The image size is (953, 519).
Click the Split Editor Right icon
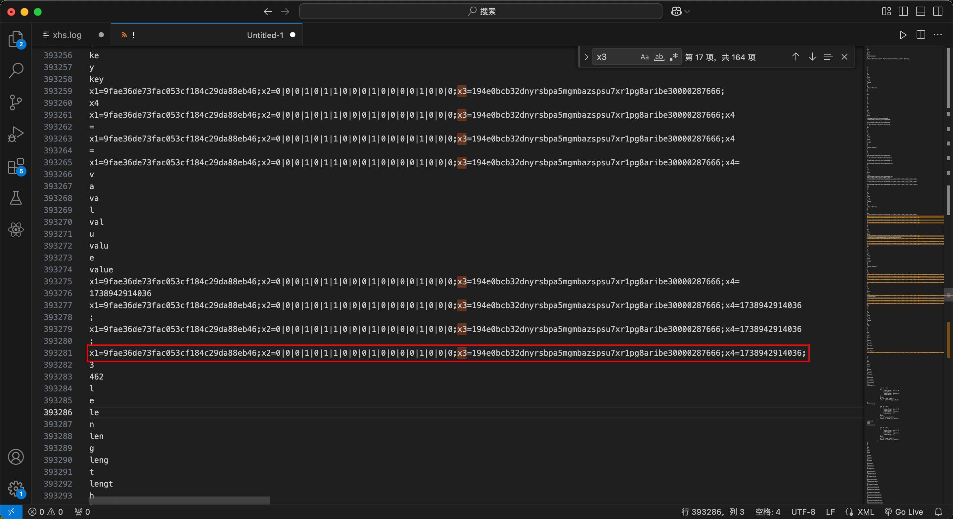tap(921, 35)
